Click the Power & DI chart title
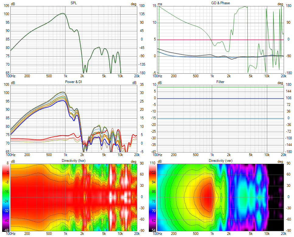 pyautogui.click(x=74, y=82)
